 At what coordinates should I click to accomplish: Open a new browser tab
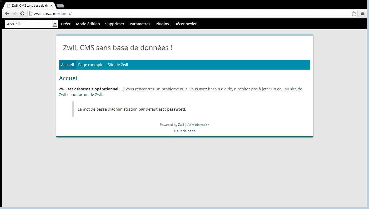tap(60, 5)
